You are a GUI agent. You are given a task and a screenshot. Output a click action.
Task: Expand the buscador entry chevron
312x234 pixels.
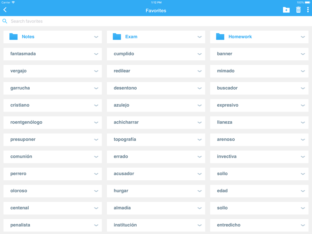tap(303, 88)
